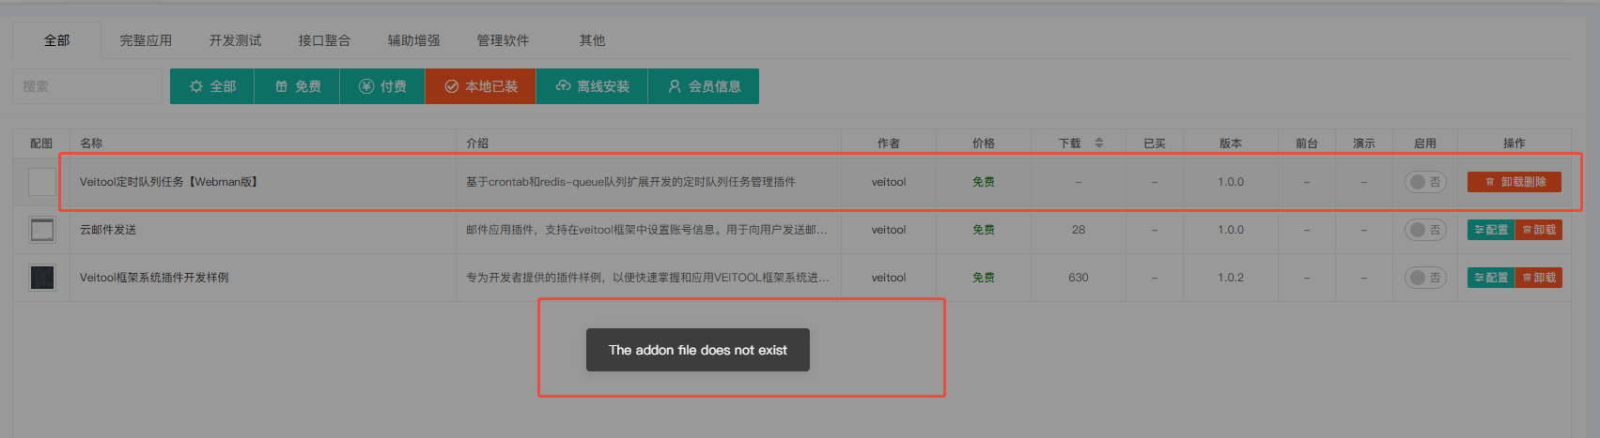Sort by 下载 column arrows
Image resolution: width=1600 pixels, height=438 pixels.
tap(1099, 143)
